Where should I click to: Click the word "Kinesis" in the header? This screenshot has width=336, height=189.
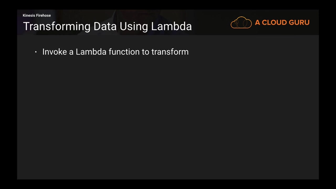[x=29, y=15]
